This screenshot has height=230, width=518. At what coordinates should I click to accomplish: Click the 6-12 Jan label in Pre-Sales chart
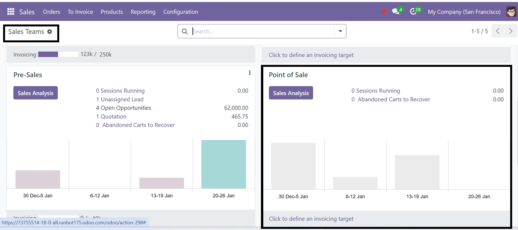[x=100, y=195]
